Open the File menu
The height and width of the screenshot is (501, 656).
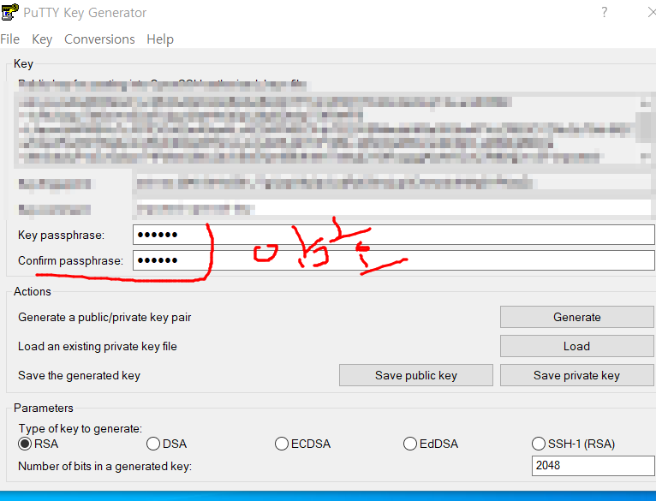tap(9, 39)
